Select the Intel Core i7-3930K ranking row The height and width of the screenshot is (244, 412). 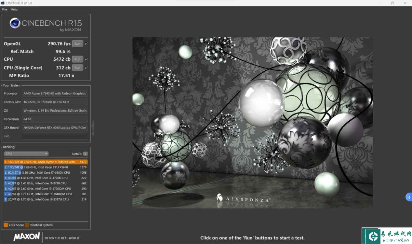pyautogui.click(x=46, y=173)
